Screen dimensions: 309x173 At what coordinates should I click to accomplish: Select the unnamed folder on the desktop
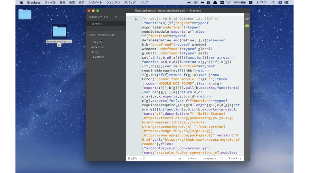(x=25, y=14)
